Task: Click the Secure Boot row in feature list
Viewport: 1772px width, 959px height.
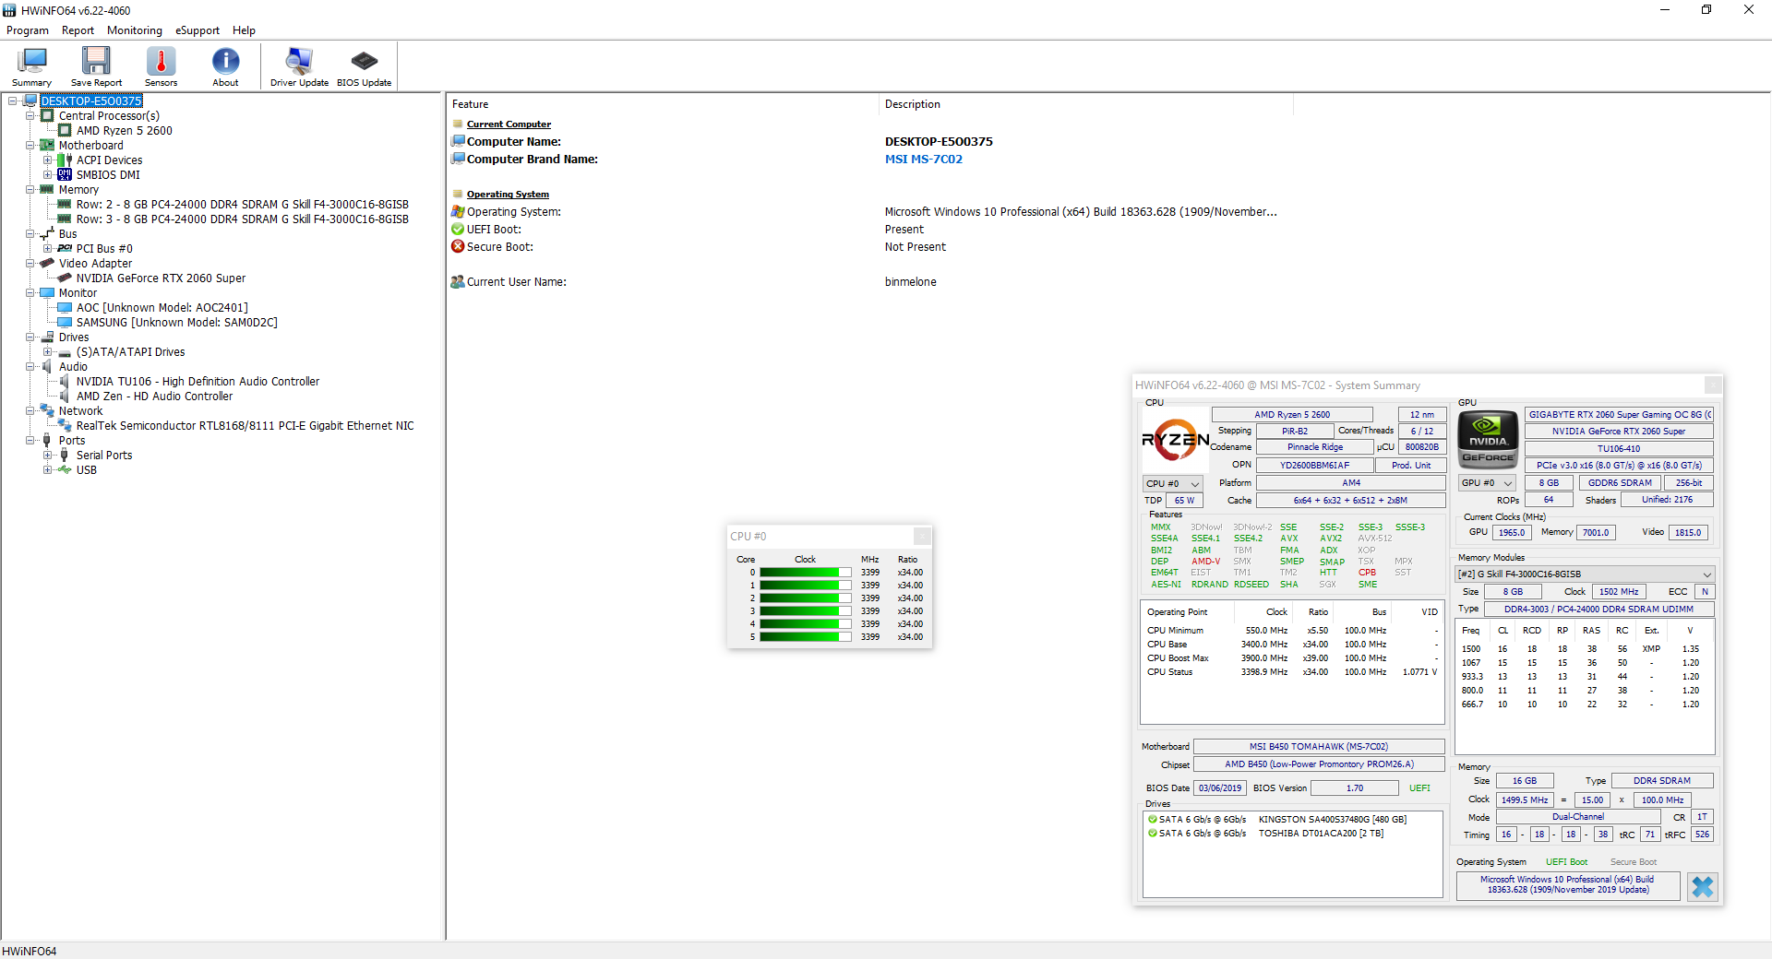Action: click(698, 247)
